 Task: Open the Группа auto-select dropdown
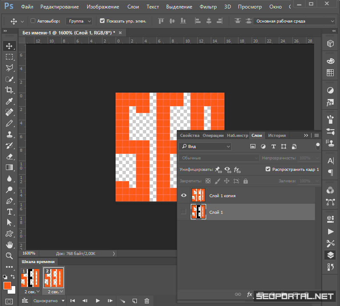click(x=79, y=21)
